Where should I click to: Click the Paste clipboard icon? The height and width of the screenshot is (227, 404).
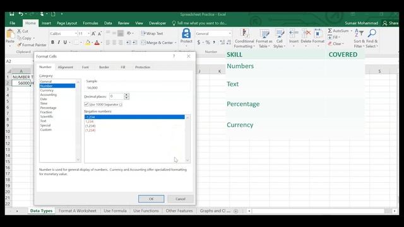tap(10, 34)
